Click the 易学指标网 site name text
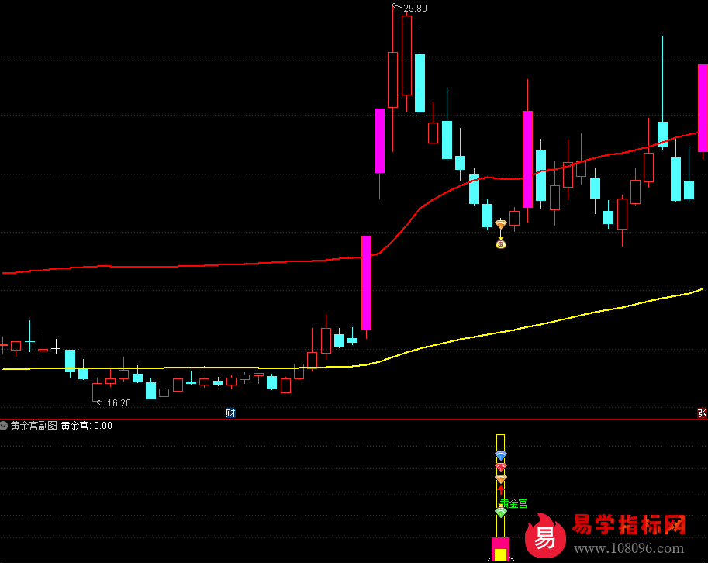The image size is (708, 563). tap(629, 526)
